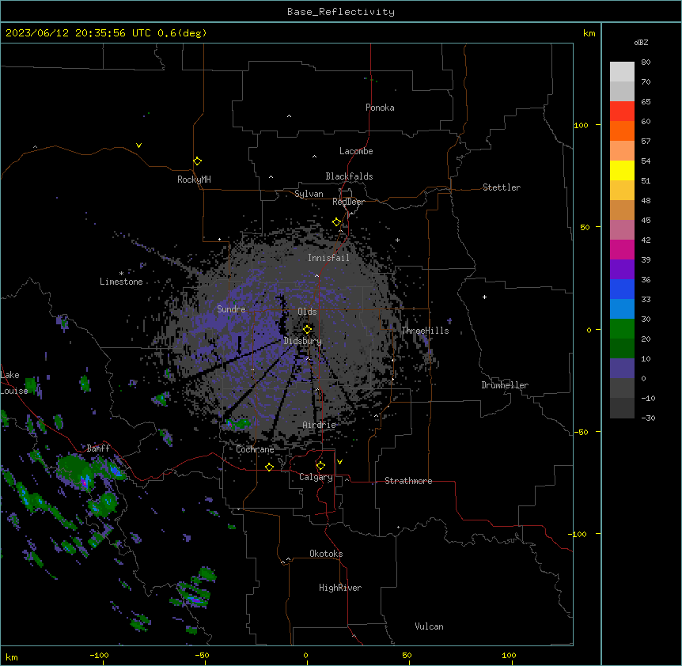Click the RedDeer city label

[348, 202]
